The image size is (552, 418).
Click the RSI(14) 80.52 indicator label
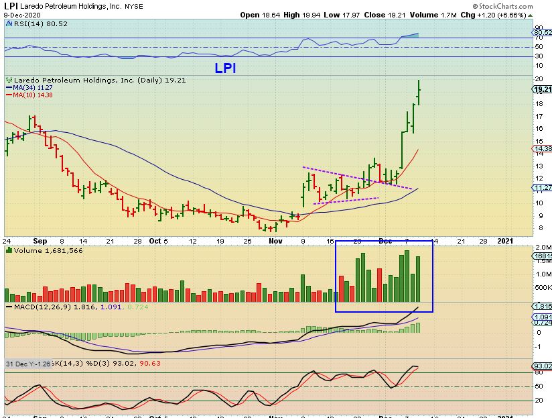coord(40,24)
